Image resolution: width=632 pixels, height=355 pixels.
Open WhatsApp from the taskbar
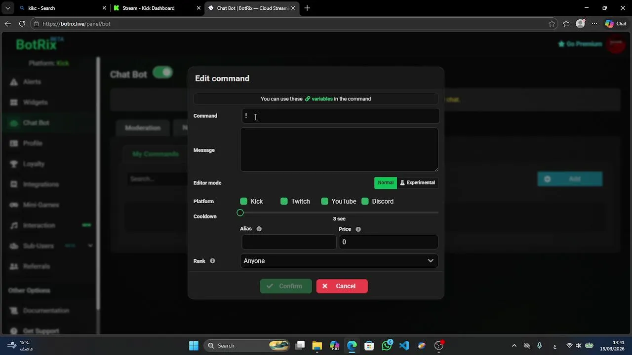(387, 346)
